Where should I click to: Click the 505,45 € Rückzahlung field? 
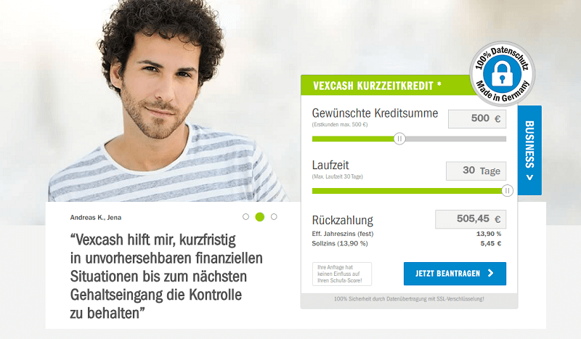(471, 219)
